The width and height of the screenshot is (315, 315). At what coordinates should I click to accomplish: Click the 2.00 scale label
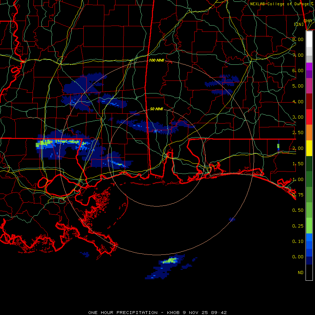pos(298,148)
